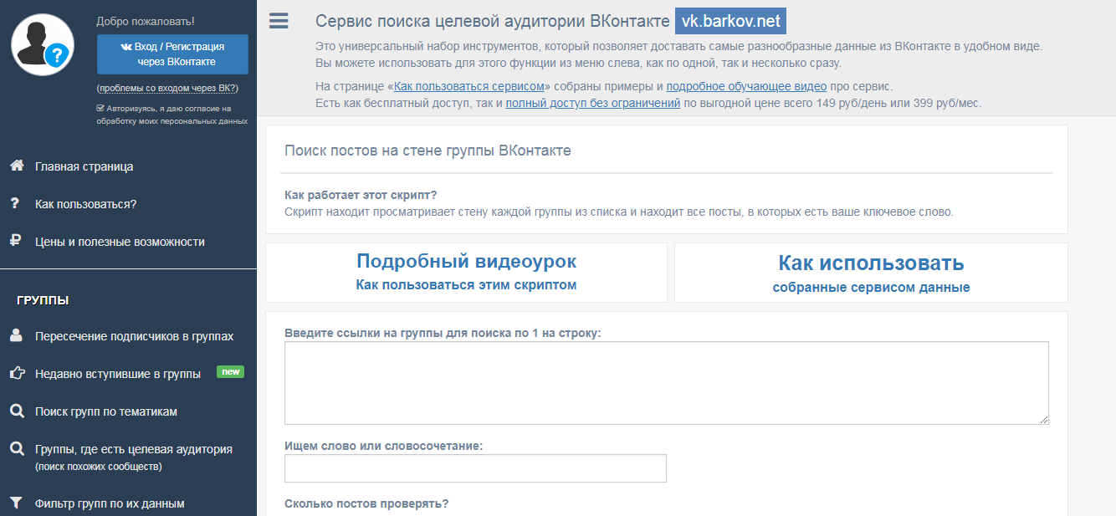Open the проблемы со входом через ВК link
1116x516 pixels.
point(167,88)
